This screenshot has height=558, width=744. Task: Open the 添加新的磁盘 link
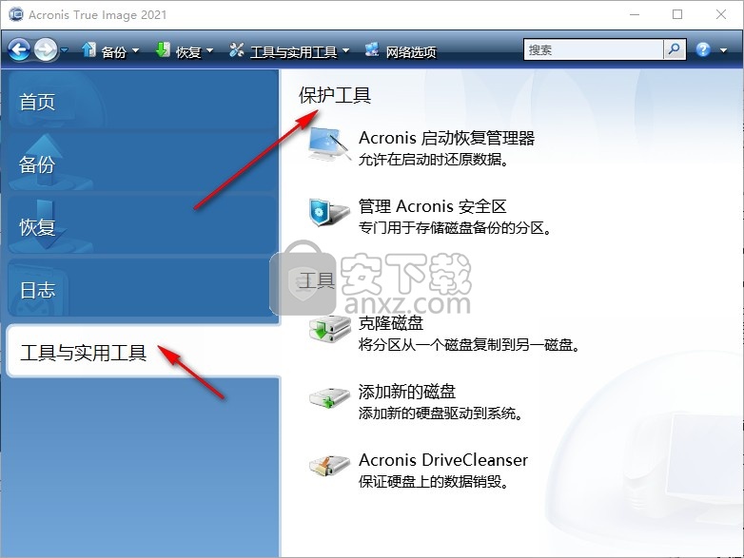click(x=406, y=392)
